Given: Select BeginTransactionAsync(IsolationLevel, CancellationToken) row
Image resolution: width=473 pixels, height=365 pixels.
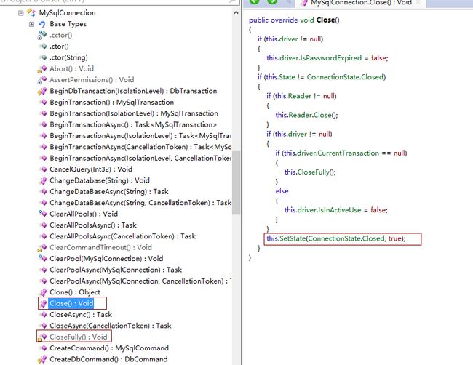Looking at the screenshot, I should click(140, 159).
